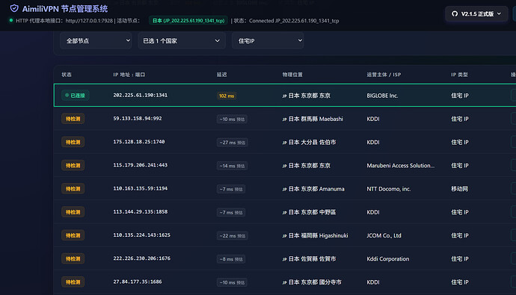Image resolution: width=516 pixels, height=295 pixels.
Task: Click ISP name NTT Docomo, inc.
Action: coord(389,189)
